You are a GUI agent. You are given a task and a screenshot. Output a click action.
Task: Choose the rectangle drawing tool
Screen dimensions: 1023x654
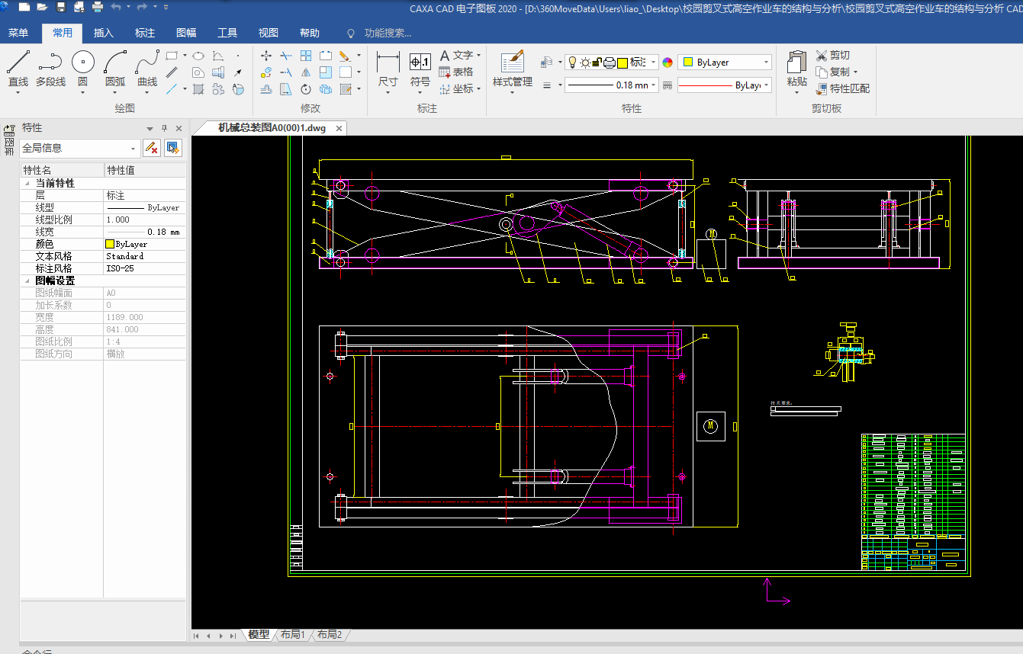click(x=172, y=56)
